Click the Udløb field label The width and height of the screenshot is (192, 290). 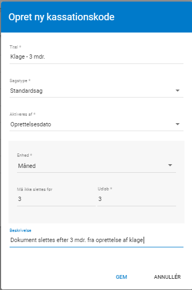pos(105,189)
